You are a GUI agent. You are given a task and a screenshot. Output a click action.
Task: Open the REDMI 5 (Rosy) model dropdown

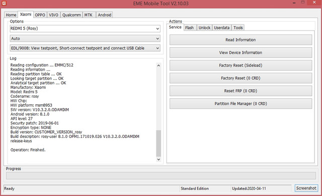click(x=85, y=29)
